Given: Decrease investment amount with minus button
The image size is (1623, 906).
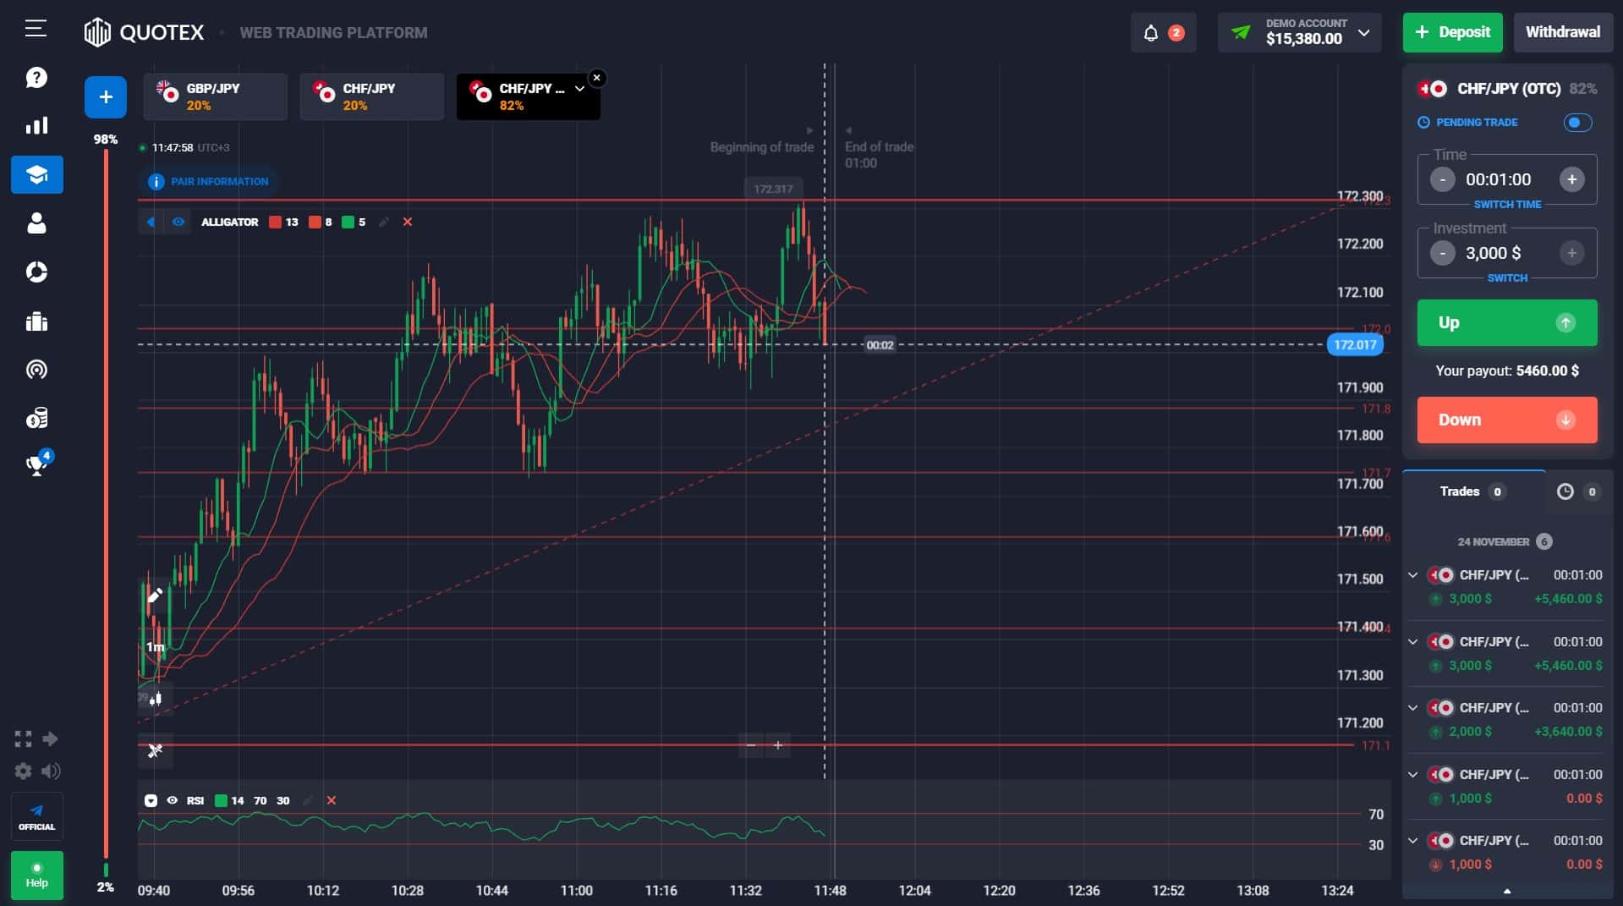Looking at the screenshot, I should (x=1442, y=253).
